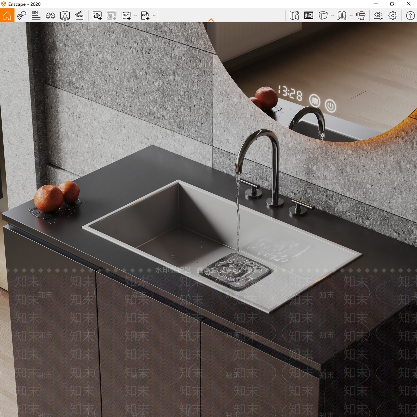The width and height of the screenshot is (417, 417).
Task: Minimize the Enscape window
Action: pos(376,4)
